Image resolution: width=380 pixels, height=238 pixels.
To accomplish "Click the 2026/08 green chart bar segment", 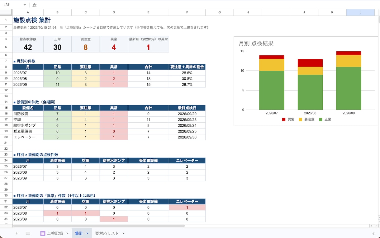I will [310, 92].
